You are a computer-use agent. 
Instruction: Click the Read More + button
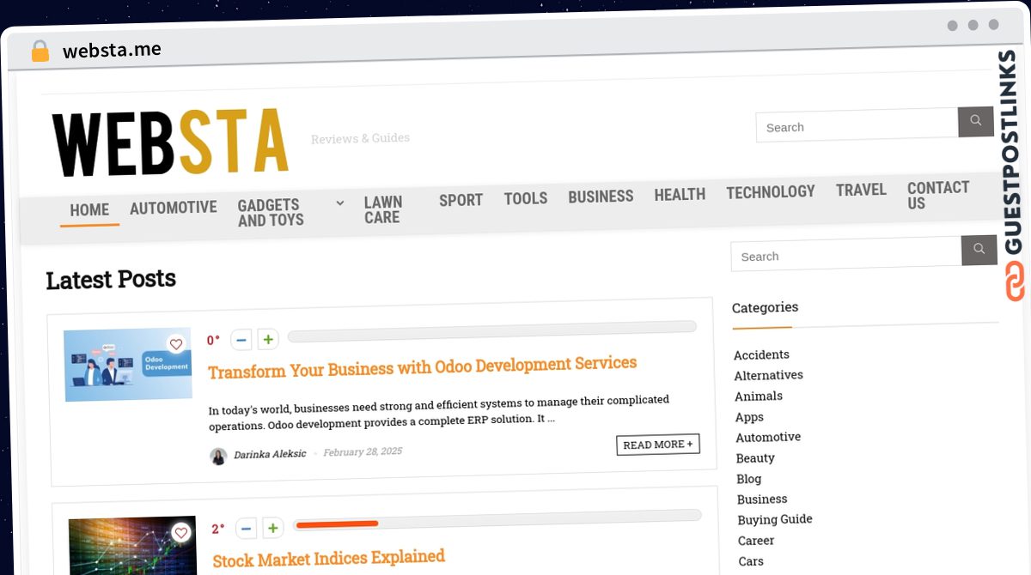(658, 445)
